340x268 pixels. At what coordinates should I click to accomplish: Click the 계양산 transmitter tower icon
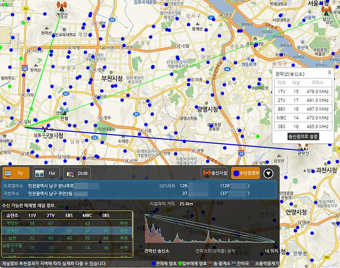pyautogui.click(x=61, y=7)
